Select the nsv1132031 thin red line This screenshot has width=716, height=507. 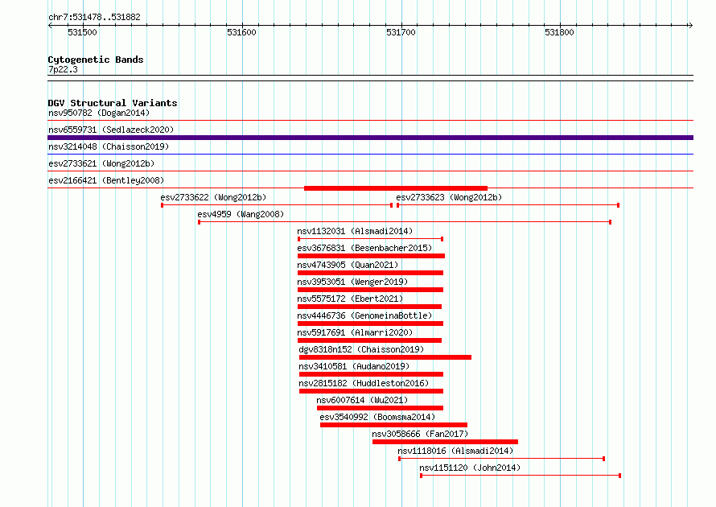(x=370, y=239)
